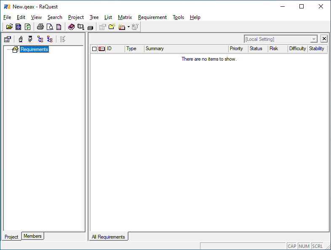Click the glossary book with pointer icon
This screenshot has width=331, height=250.
80,27
